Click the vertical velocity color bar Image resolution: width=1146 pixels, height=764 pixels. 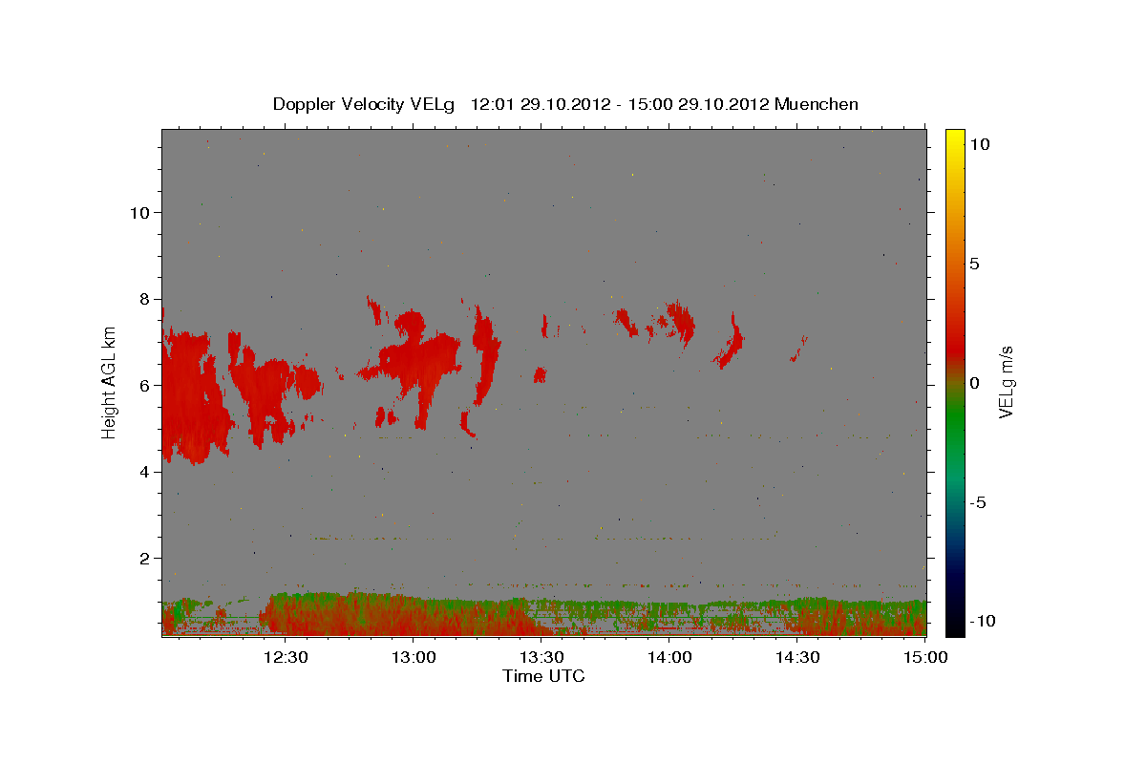[955, 382]
